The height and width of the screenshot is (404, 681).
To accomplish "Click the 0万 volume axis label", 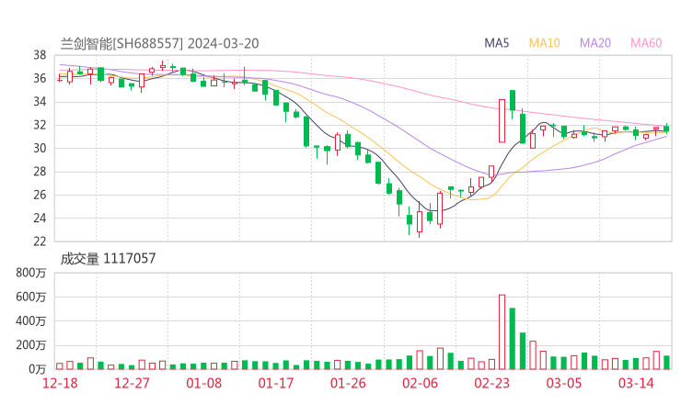I will coord(38,369).
